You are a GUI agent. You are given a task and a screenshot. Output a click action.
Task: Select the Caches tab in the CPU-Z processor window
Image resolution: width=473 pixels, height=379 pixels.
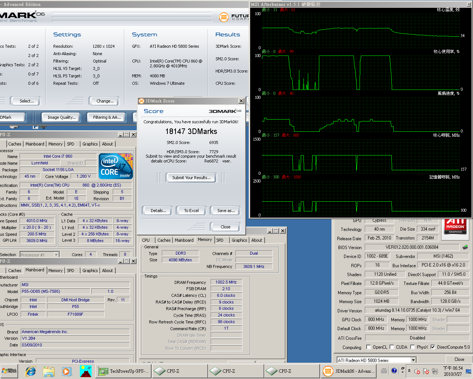click(15, 144)
